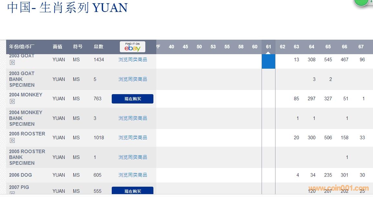Open 浏览同类商品 link for 2005 ROOSTER

point(132,138)
